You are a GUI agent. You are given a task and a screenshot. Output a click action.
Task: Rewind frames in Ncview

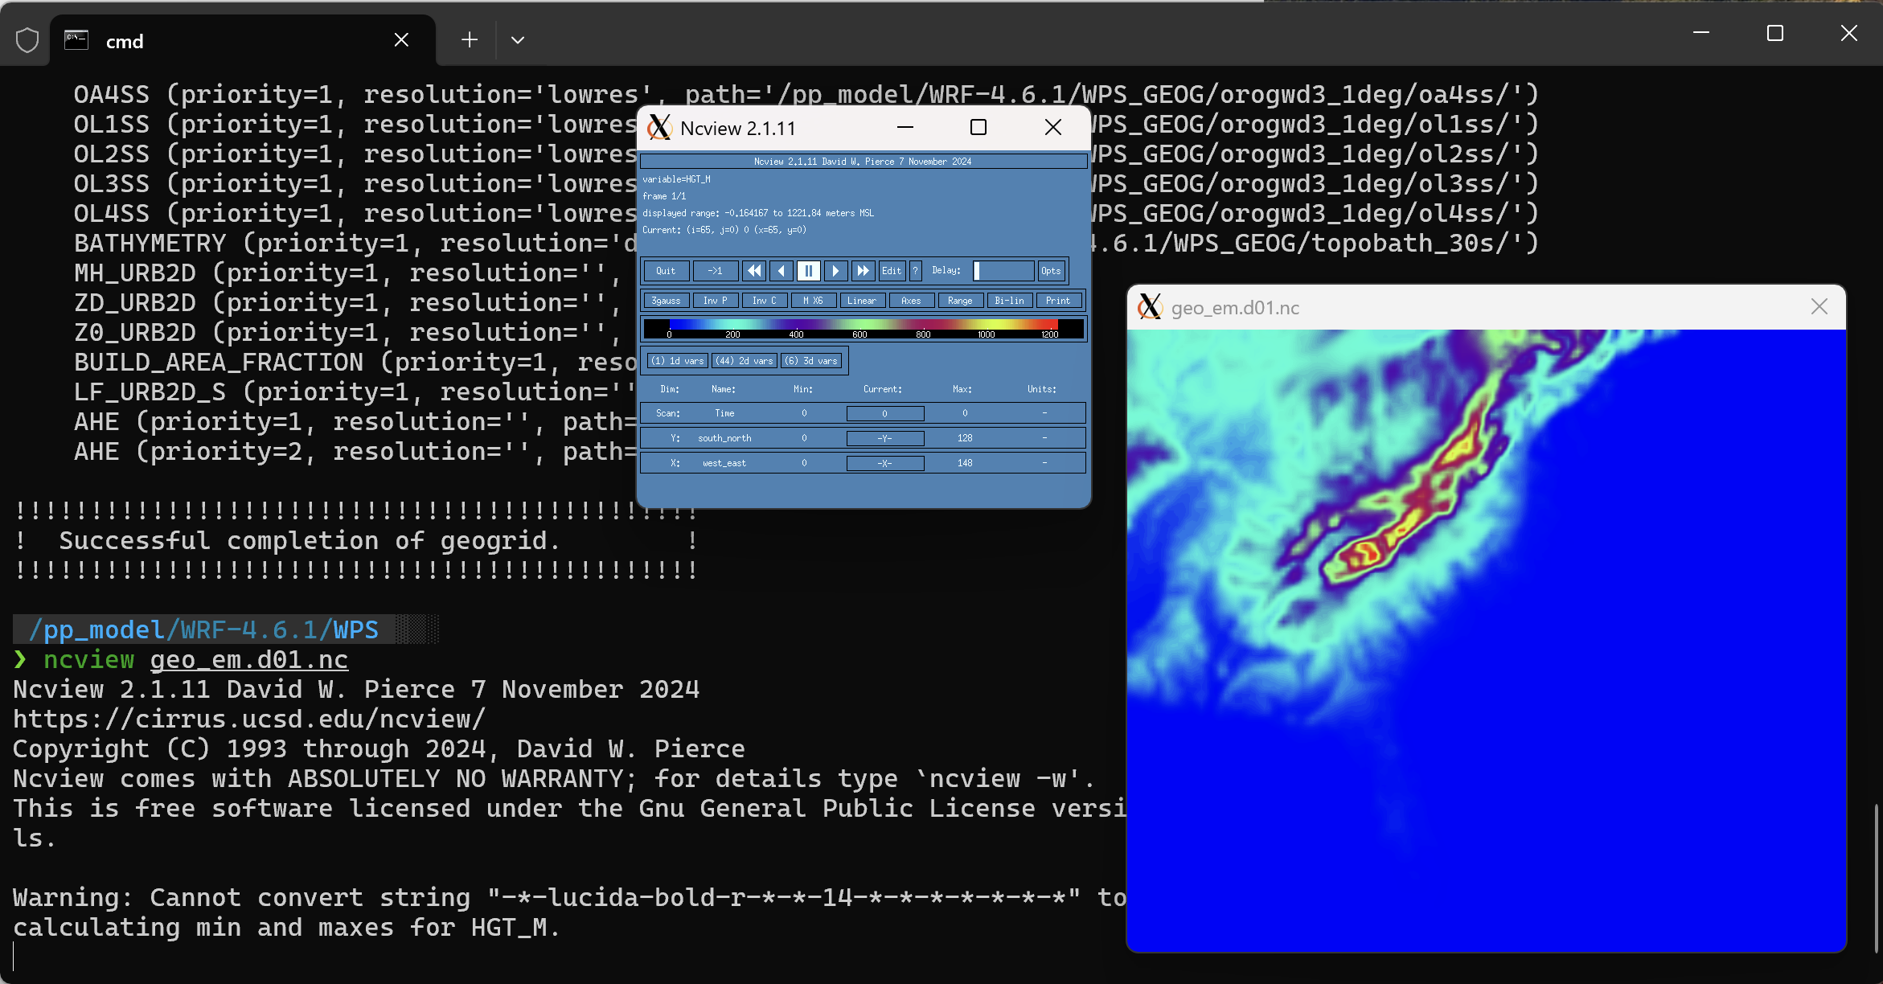click(x=754, y=271)
